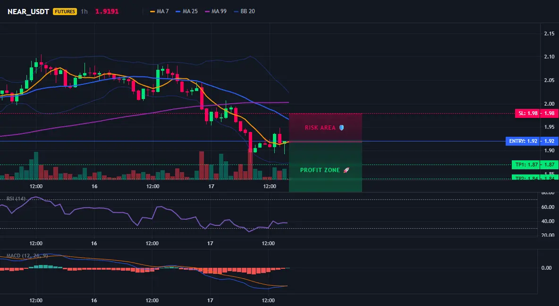Click the rocket icon beside PROFIT ZONE
559x306 pixels.
[346, 170]
